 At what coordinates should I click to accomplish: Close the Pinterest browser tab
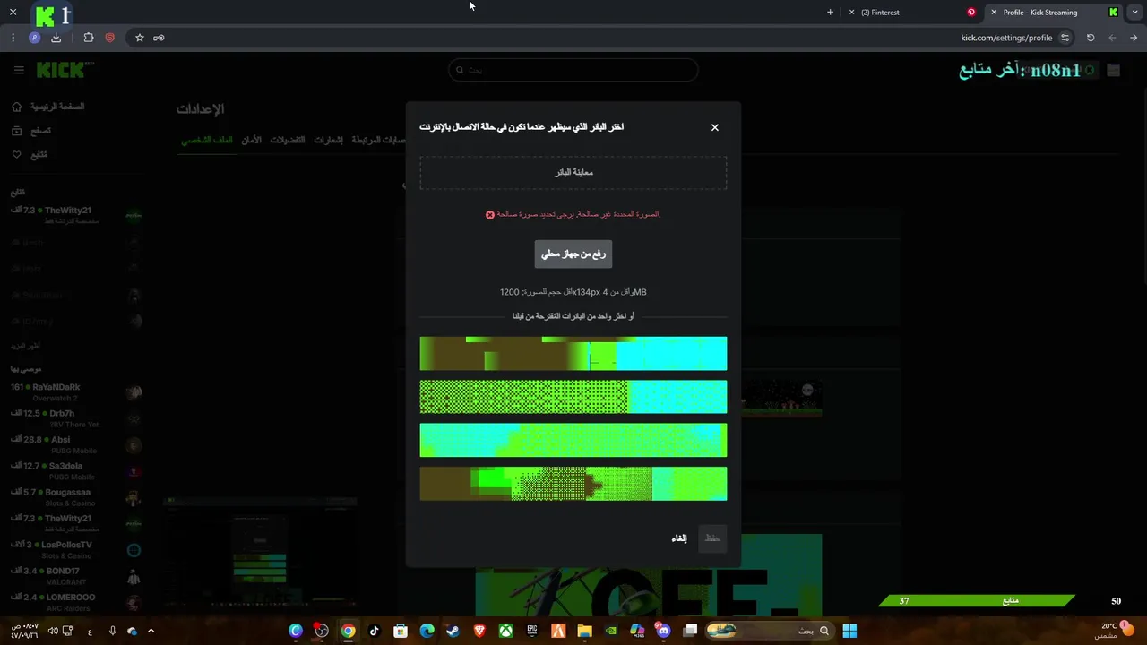[x=851, y=13]
